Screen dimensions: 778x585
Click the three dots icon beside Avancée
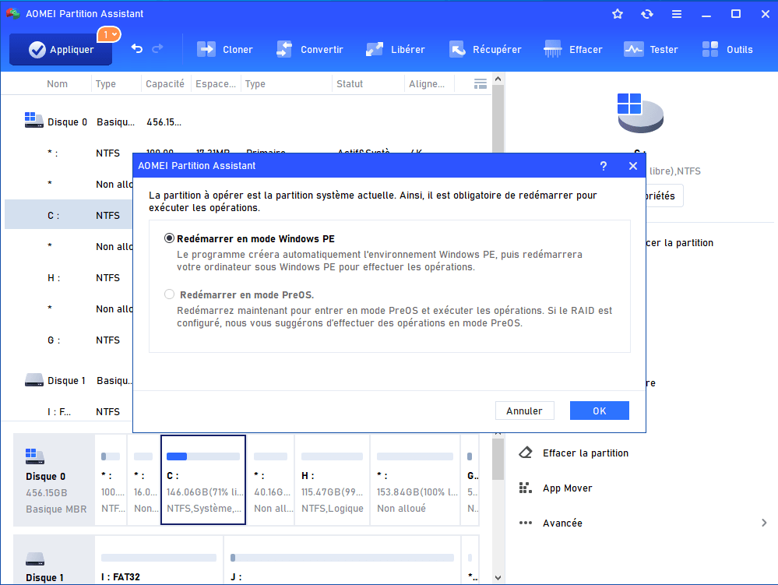point(526,523)
